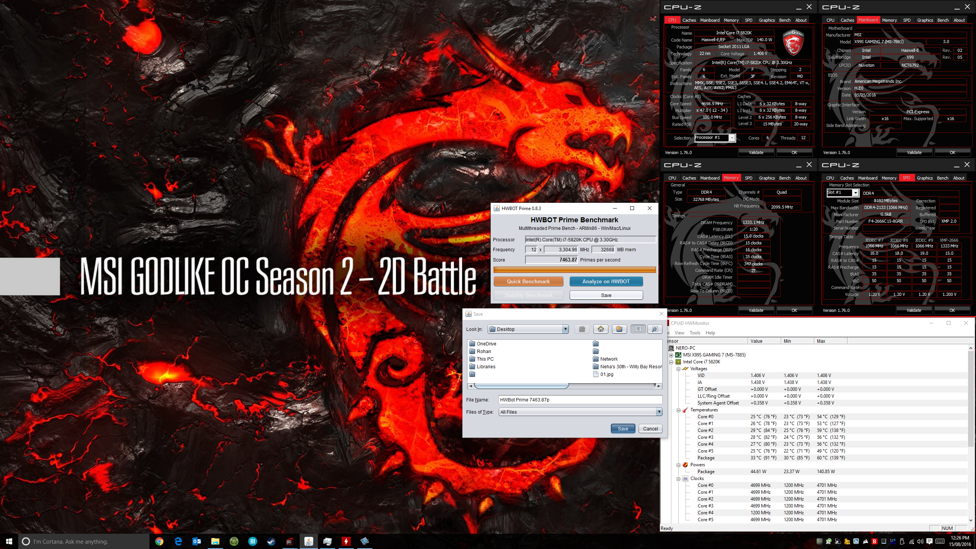The width and height of the screenshot is (976, 549).
Task: Open Google Chrome from the taskbar
Action: (x=159, y=541)
